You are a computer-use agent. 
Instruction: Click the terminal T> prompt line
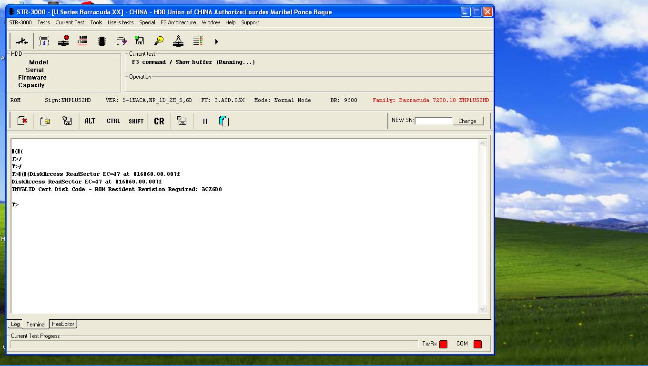pos(15,204)
